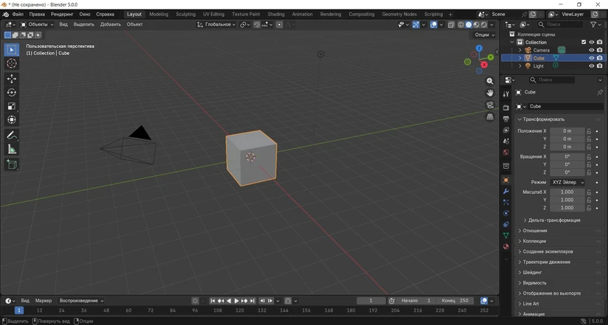
Task: Open the Physics properties tab
Action: coord(506,213)
